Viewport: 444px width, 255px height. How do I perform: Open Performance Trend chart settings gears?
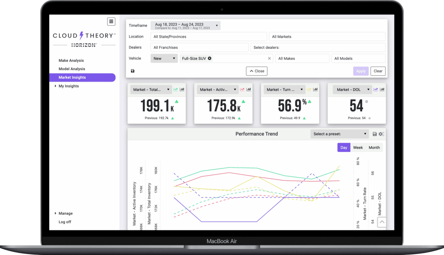[x=381, y=134]
